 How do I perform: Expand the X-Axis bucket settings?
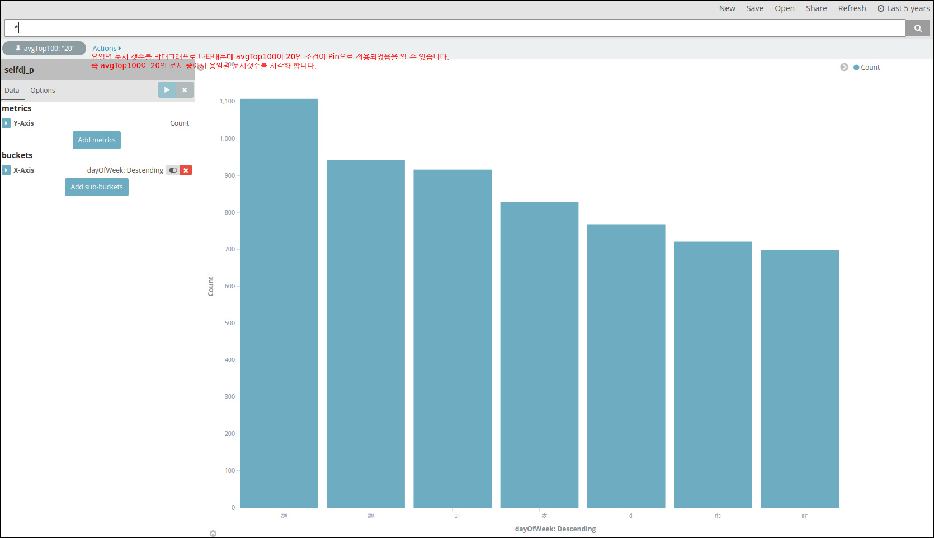tap(6, 170)
